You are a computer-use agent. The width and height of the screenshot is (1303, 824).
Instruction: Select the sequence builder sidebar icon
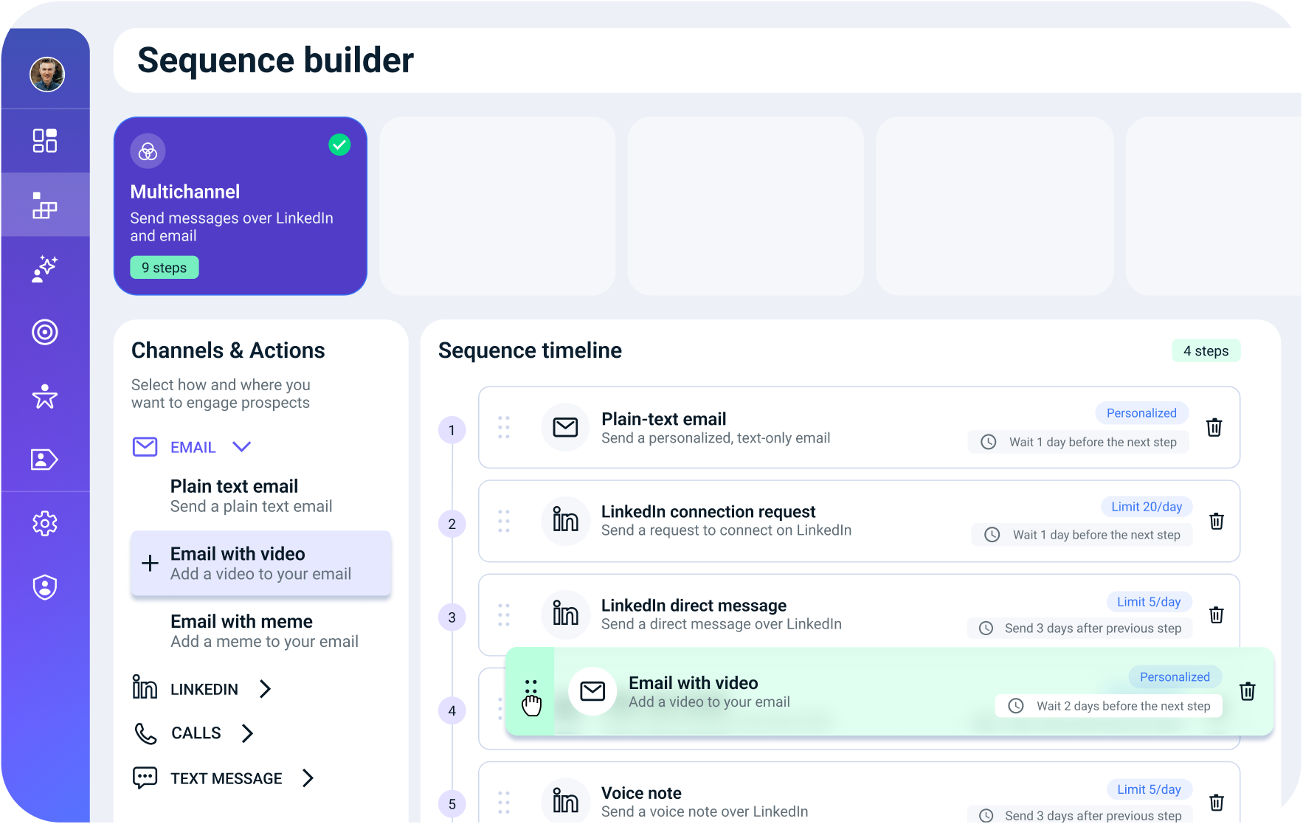click(45, 205)
